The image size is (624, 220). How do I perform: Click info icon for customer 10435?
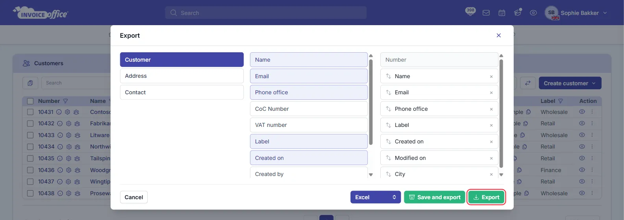[60, 158]
